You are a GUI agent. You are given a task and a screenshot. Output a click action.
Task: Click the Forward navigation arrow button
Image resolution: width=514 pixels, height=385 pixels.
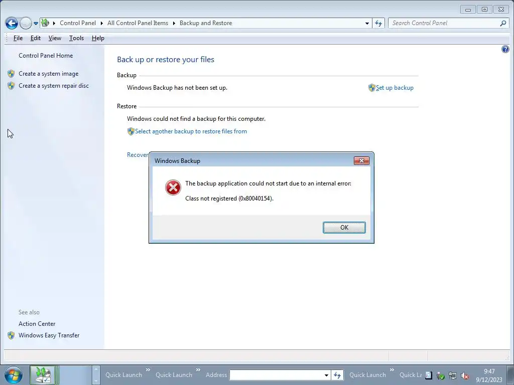pos(26,23)
